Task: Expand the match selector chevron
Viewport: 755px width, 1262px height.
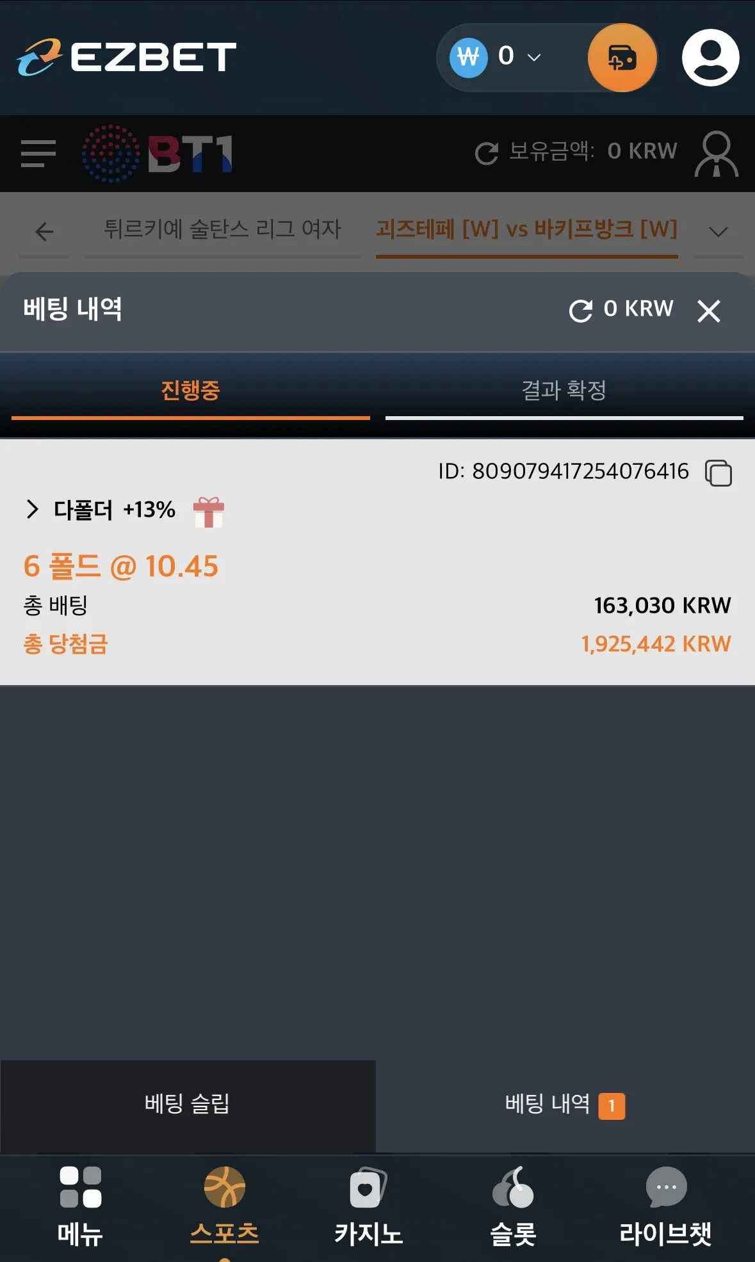Action: coord(718,231)
